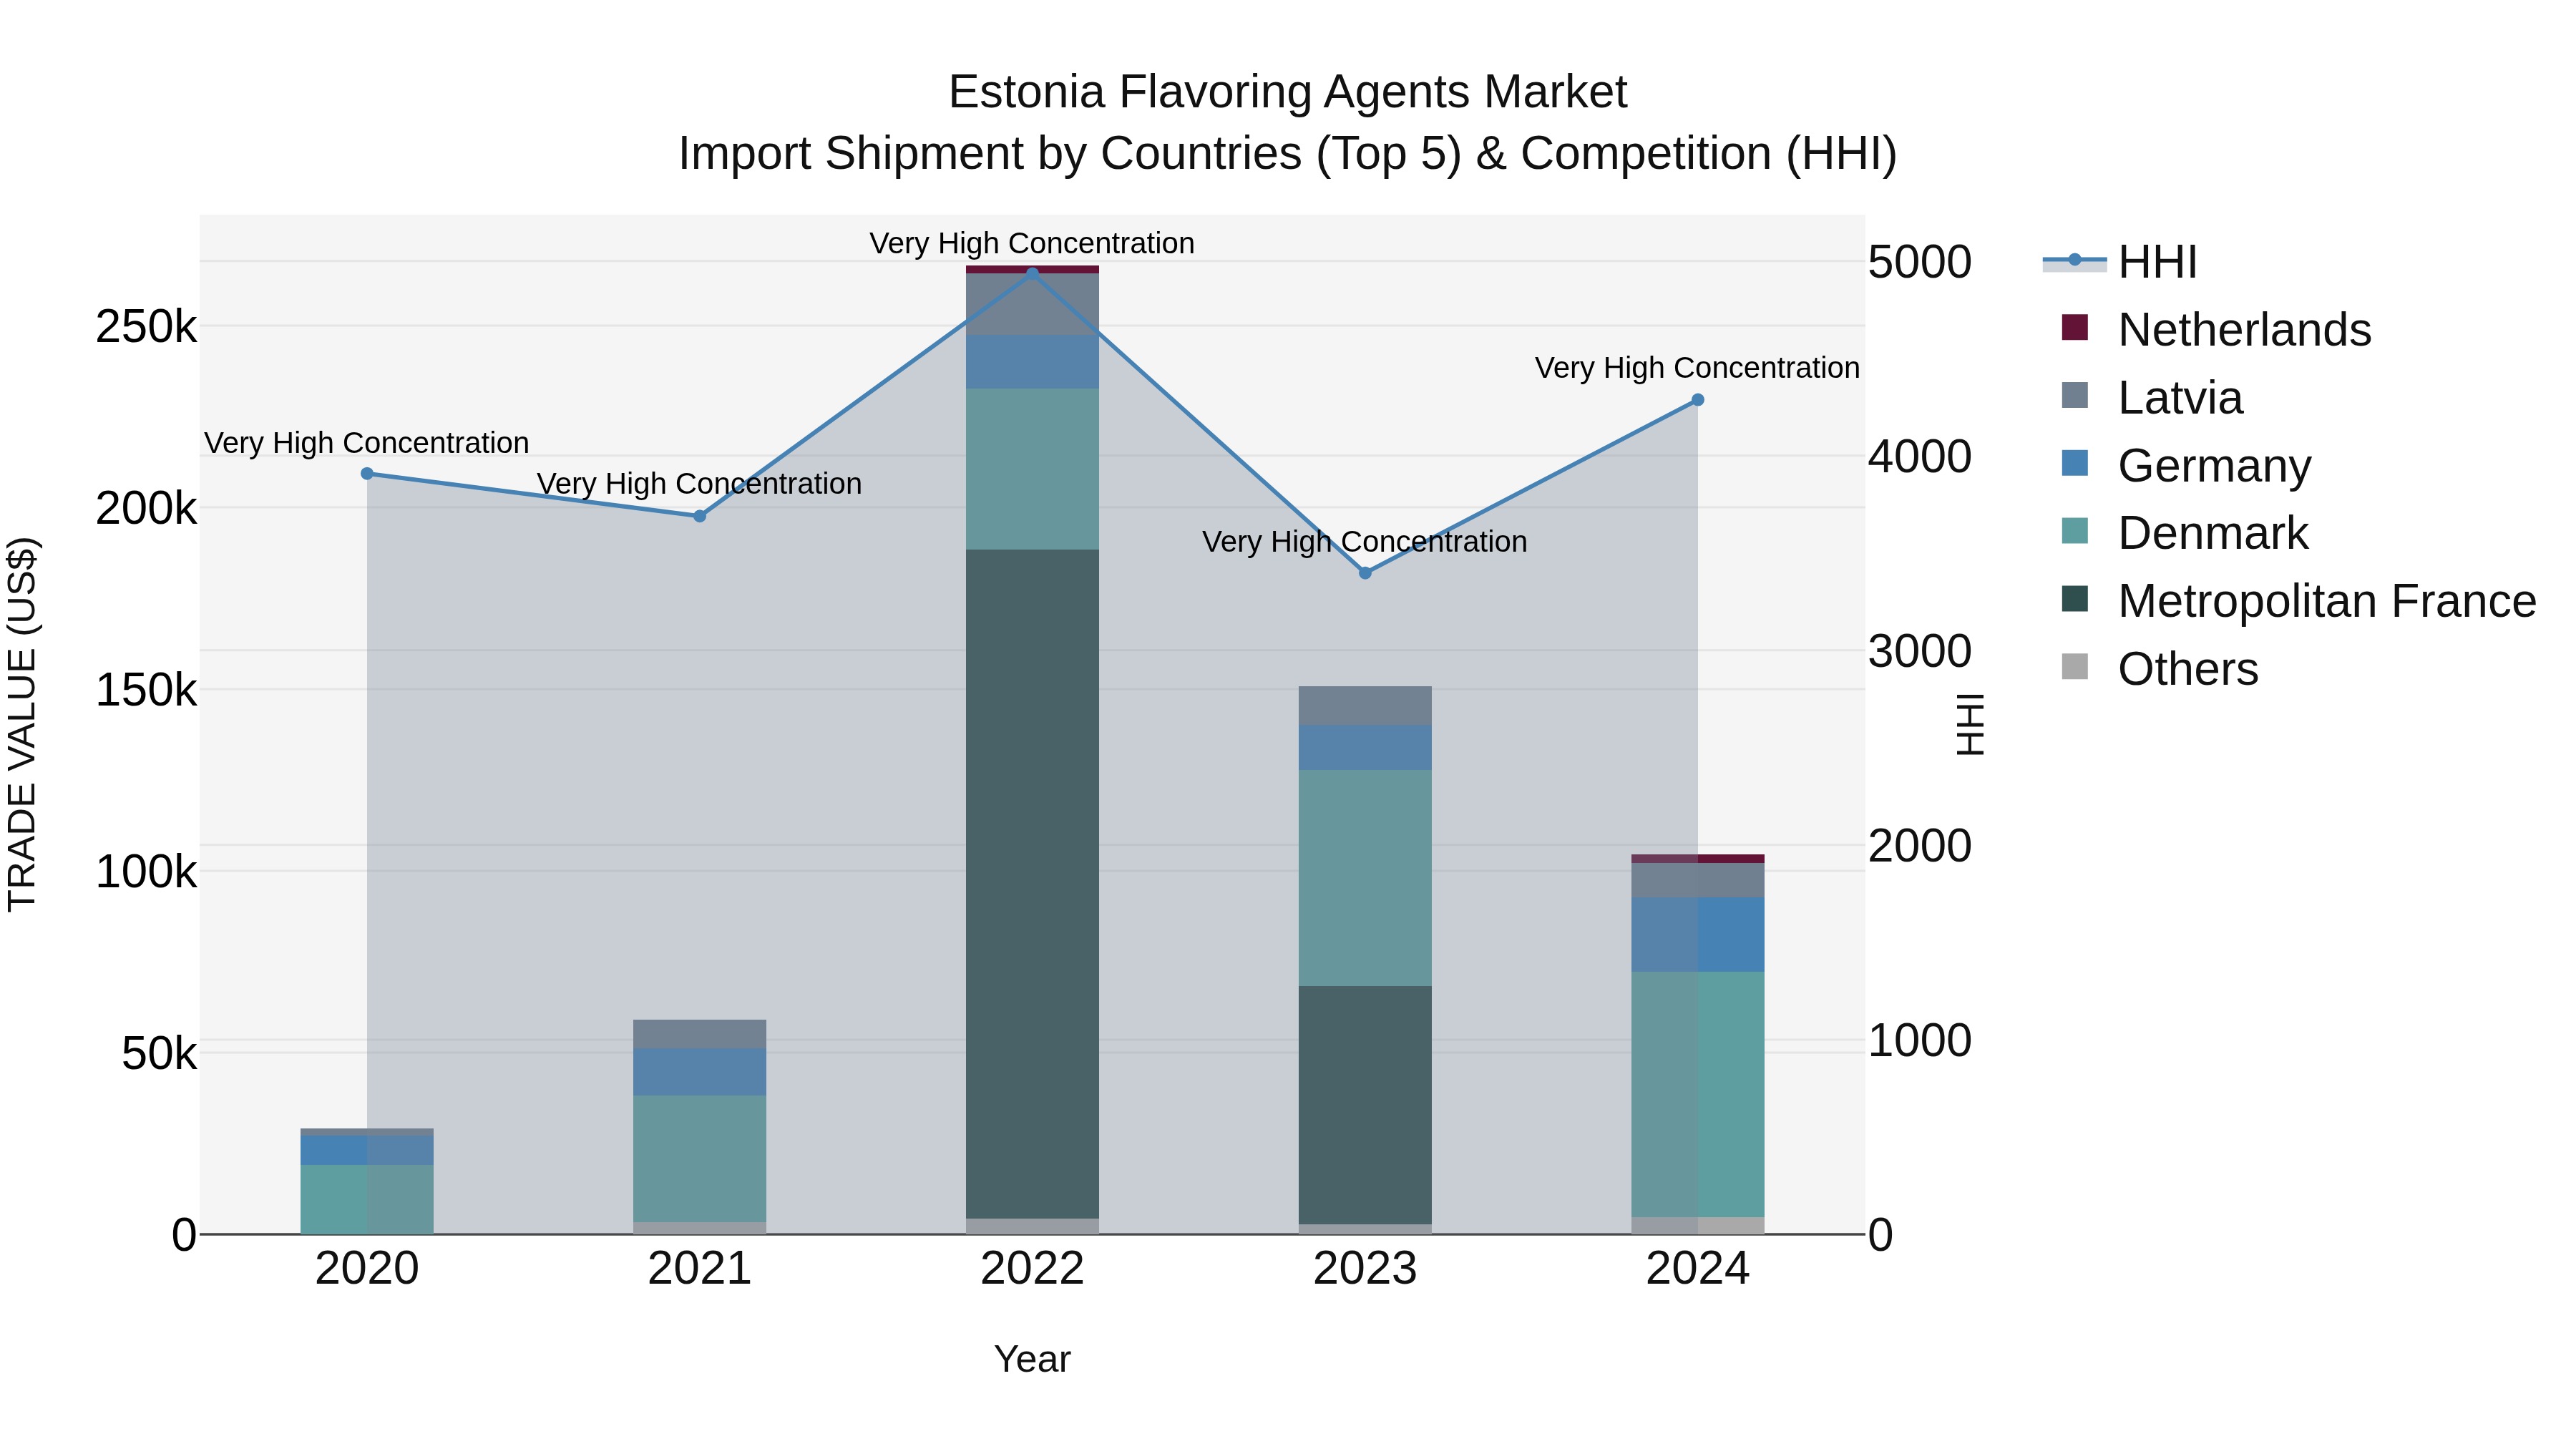Viewport: 2576px width, 1449px height.
Task: Click the 2024 x-axis label
Action: [x=1698, y=1269]
